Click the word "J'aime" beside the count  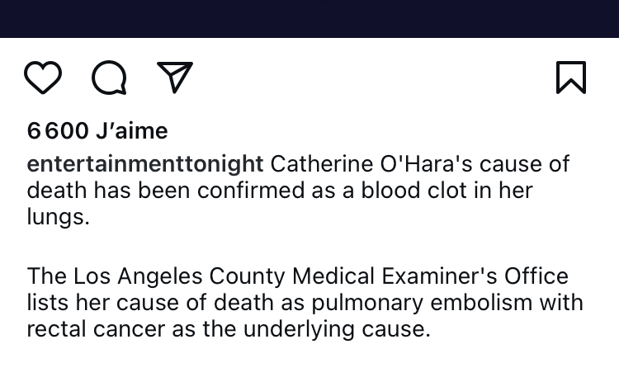point(131,130)
